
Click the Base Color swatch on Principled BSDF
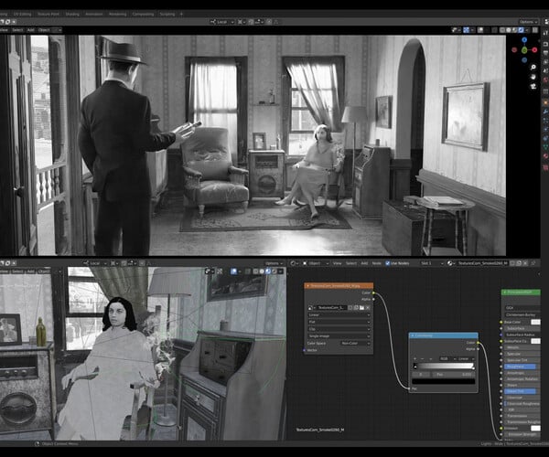[x=535, y=322]
